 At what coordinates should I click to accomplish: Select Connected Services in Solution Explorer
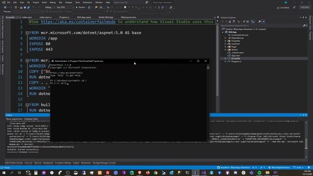pos(240,35)
